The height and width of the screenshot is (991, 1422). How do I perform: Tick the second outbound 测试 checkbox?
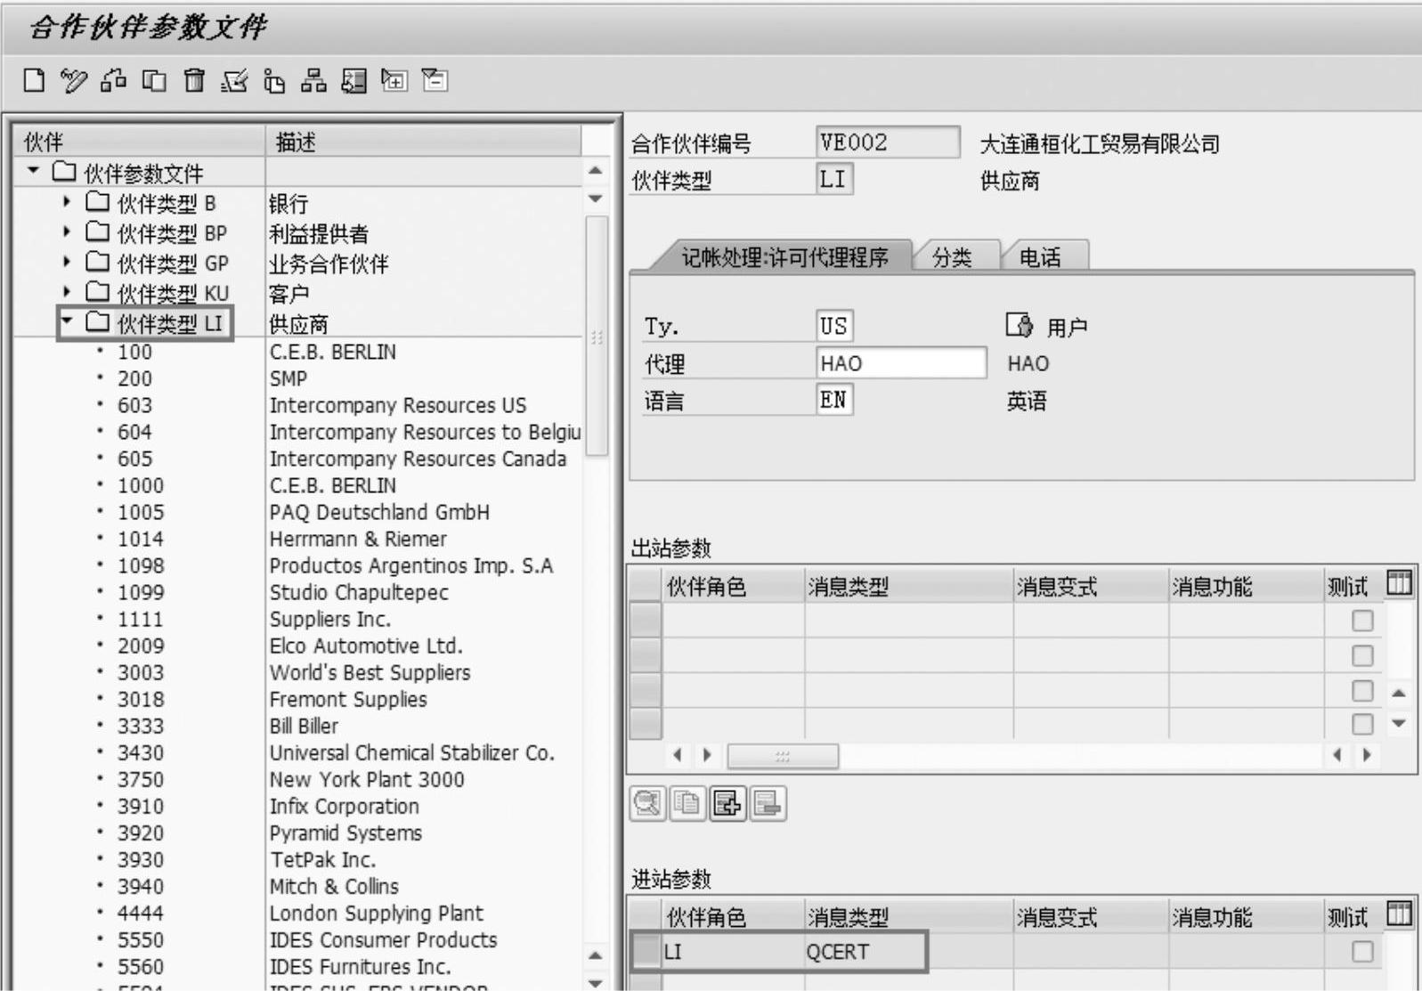click(x=1361, y=656)
